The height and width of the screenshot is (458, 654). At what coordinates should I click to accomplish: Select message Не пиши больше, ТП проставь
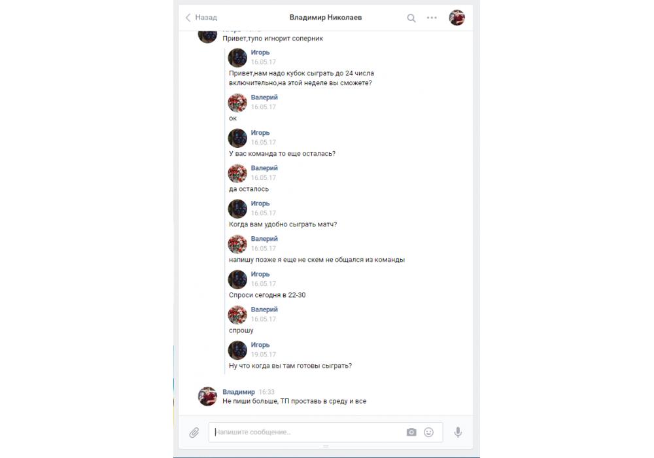pyautogui.click(x=294, y=401)
